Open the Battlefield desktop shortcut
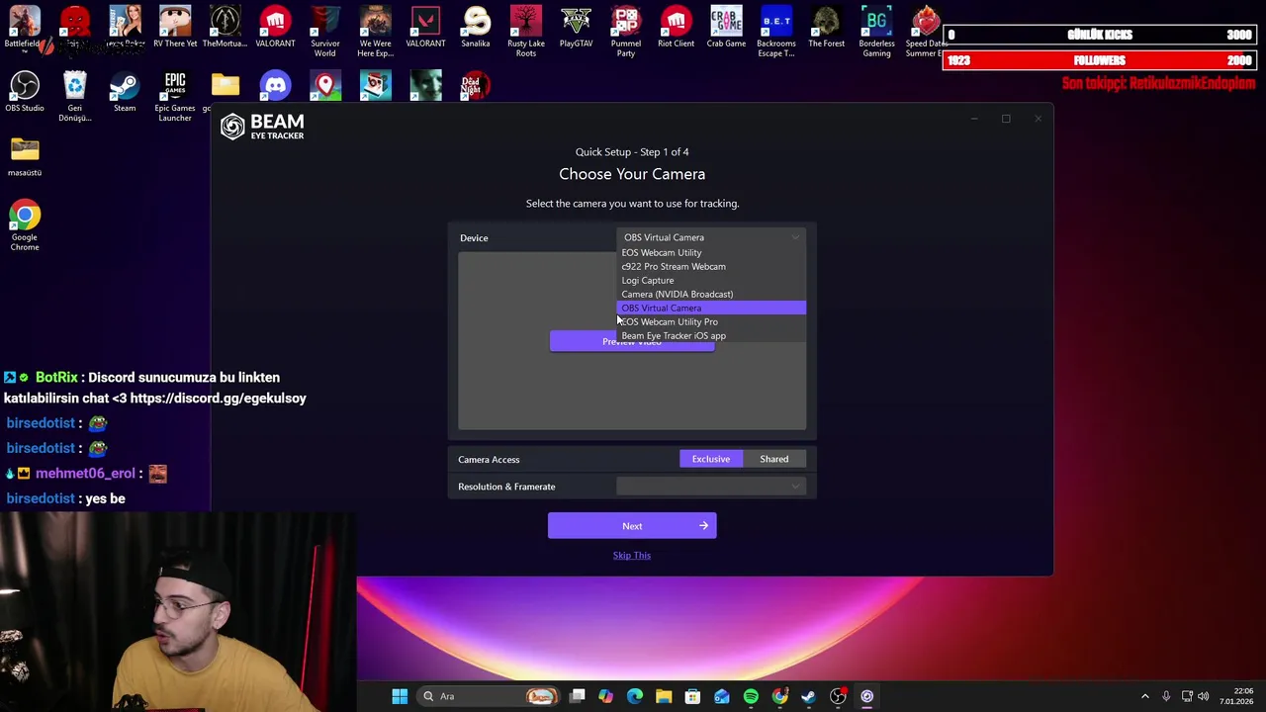This screenshot has height=712, width=1266. click(x=25, y=28)
